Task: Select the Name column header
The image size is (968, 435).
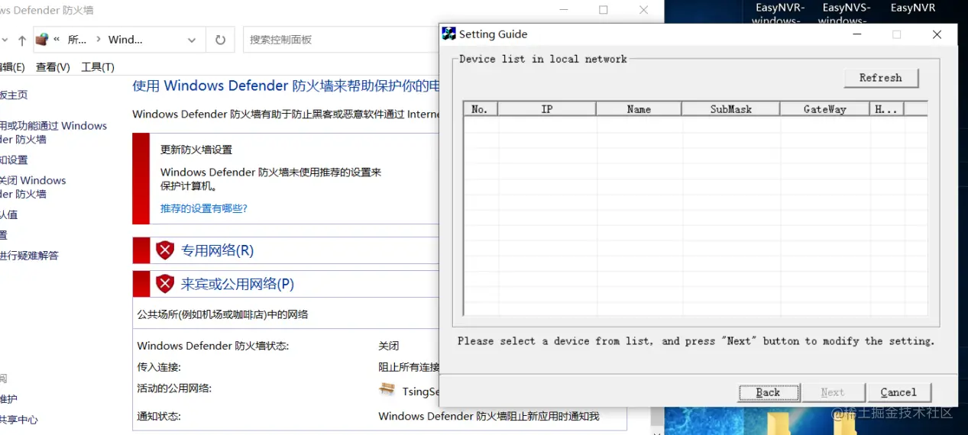Action: (639, 109)
